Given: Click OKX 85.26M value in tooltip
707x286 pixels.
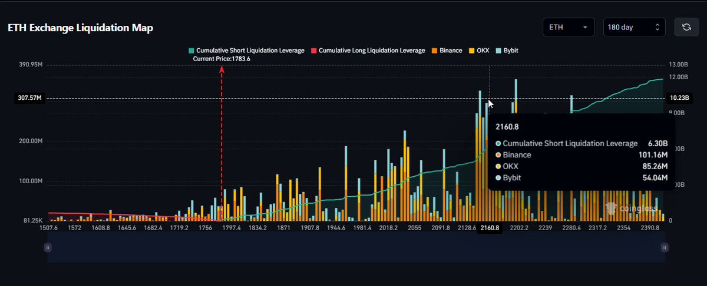Looking at the screenshot, I should click(x=656, y=166).
